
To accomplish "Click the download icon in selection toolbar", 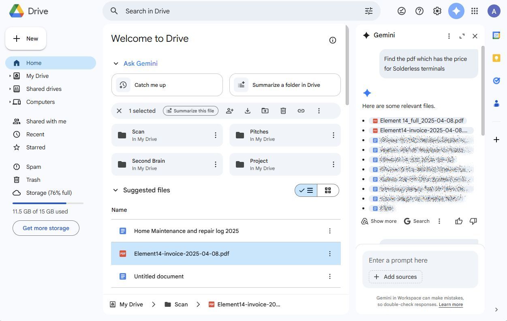I will (x=248, y=111).
